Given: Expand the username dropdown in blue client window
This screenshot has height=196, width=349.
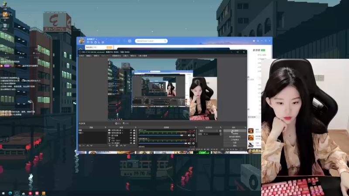Looking at the screenshot, I should pos(96,39).
